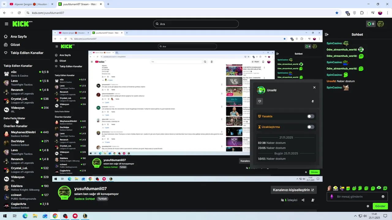Insert the purple eggplant quick emote
392x220 pixels.
342,188
